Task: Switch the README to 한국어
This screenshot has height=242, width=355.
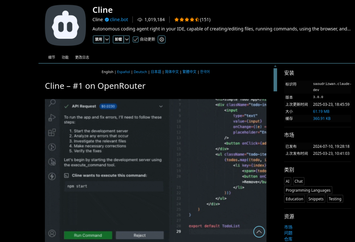Action: [205, 72]
